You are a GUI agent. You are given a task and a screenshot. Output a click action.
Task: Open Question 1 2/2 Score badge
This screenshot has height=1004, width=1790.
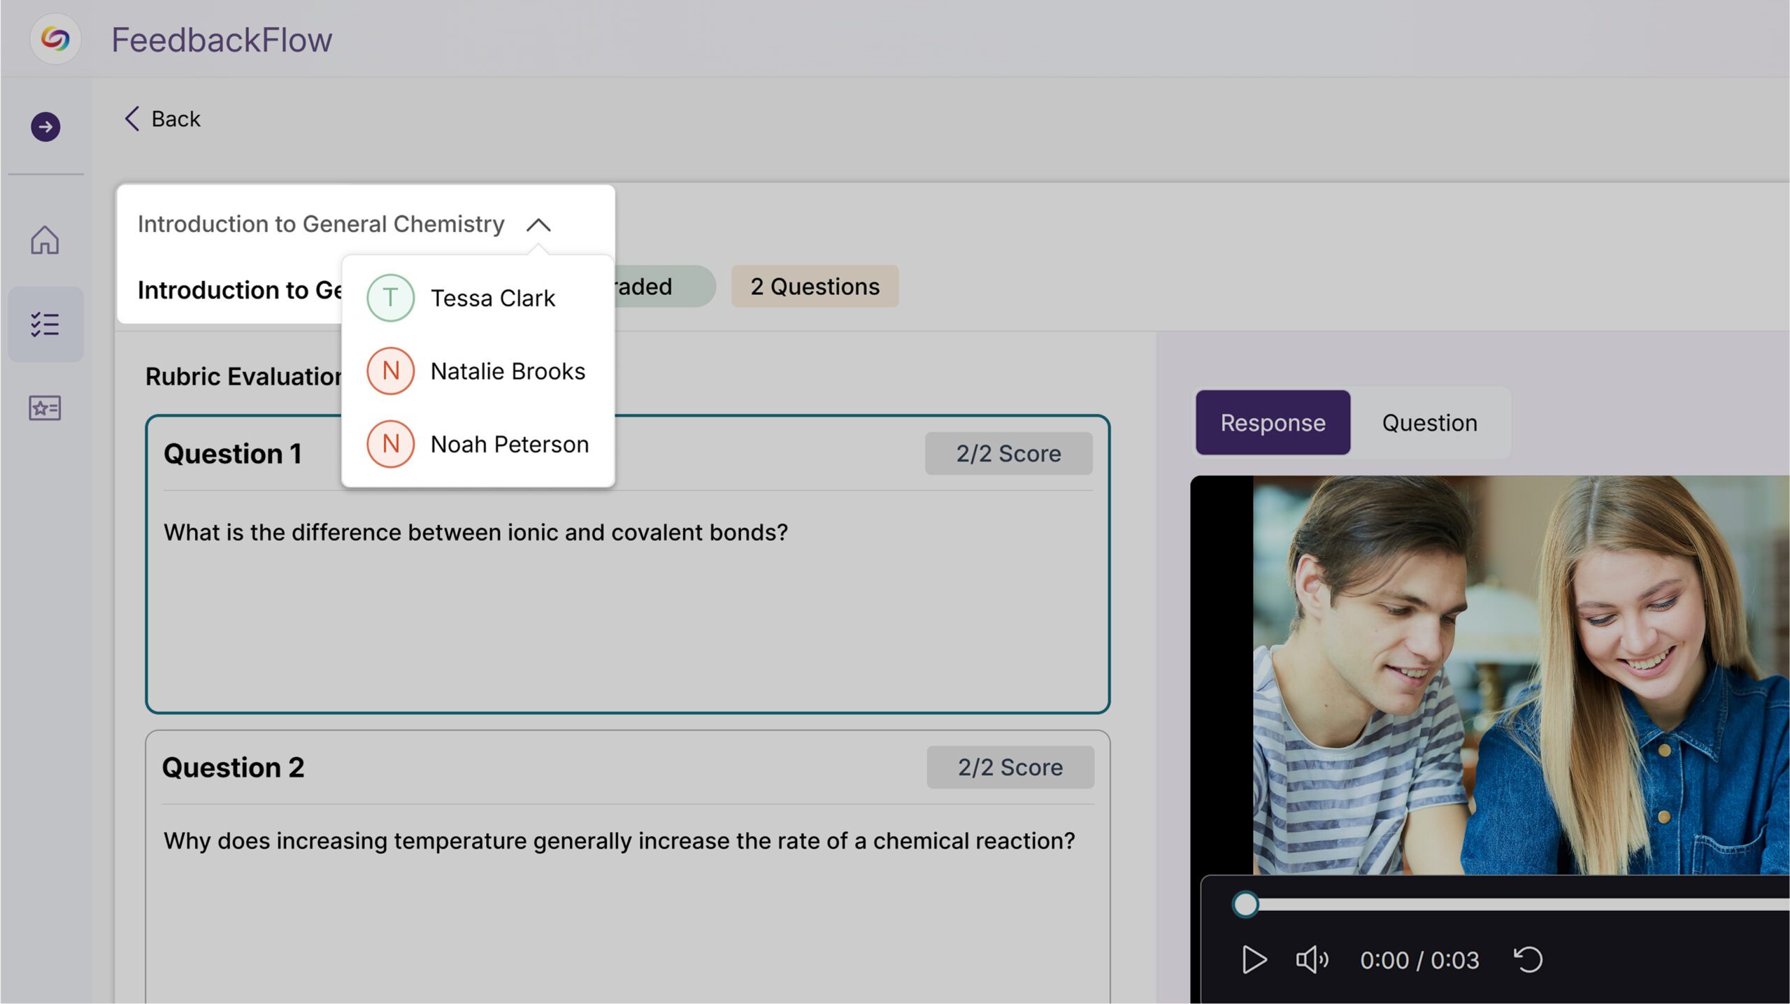(1008, 454)
